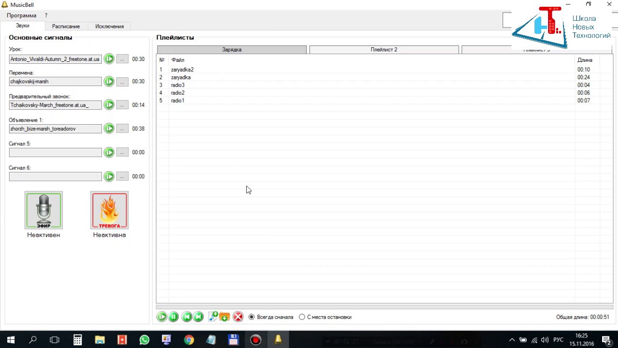Pause playlist playback
Viewport: 618px width, 348px height.
coord(173,317)
